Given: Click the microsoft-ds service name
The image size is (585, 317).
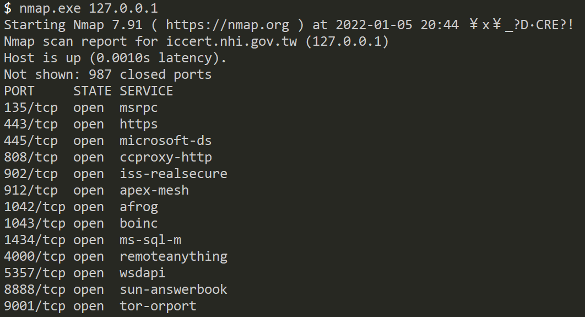Looking at the screenshot, I should 165,141.
